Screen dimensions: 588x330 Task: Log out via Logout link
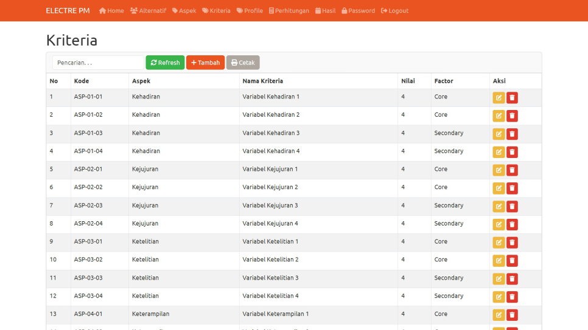(394, 10)
